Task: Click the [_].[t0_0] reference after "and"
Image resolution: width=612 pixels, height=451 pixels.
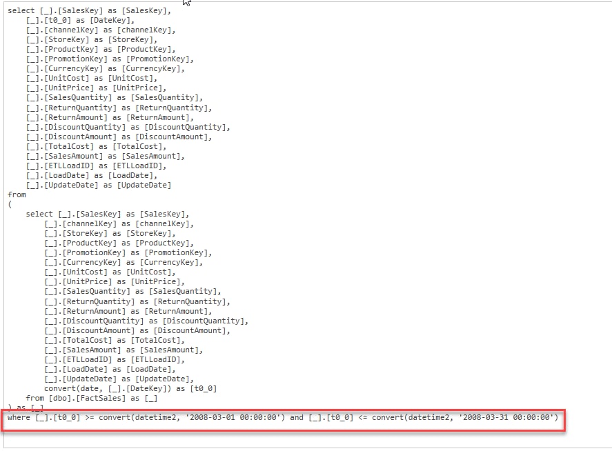Action: pyautogui.click(x=331, y=417)
